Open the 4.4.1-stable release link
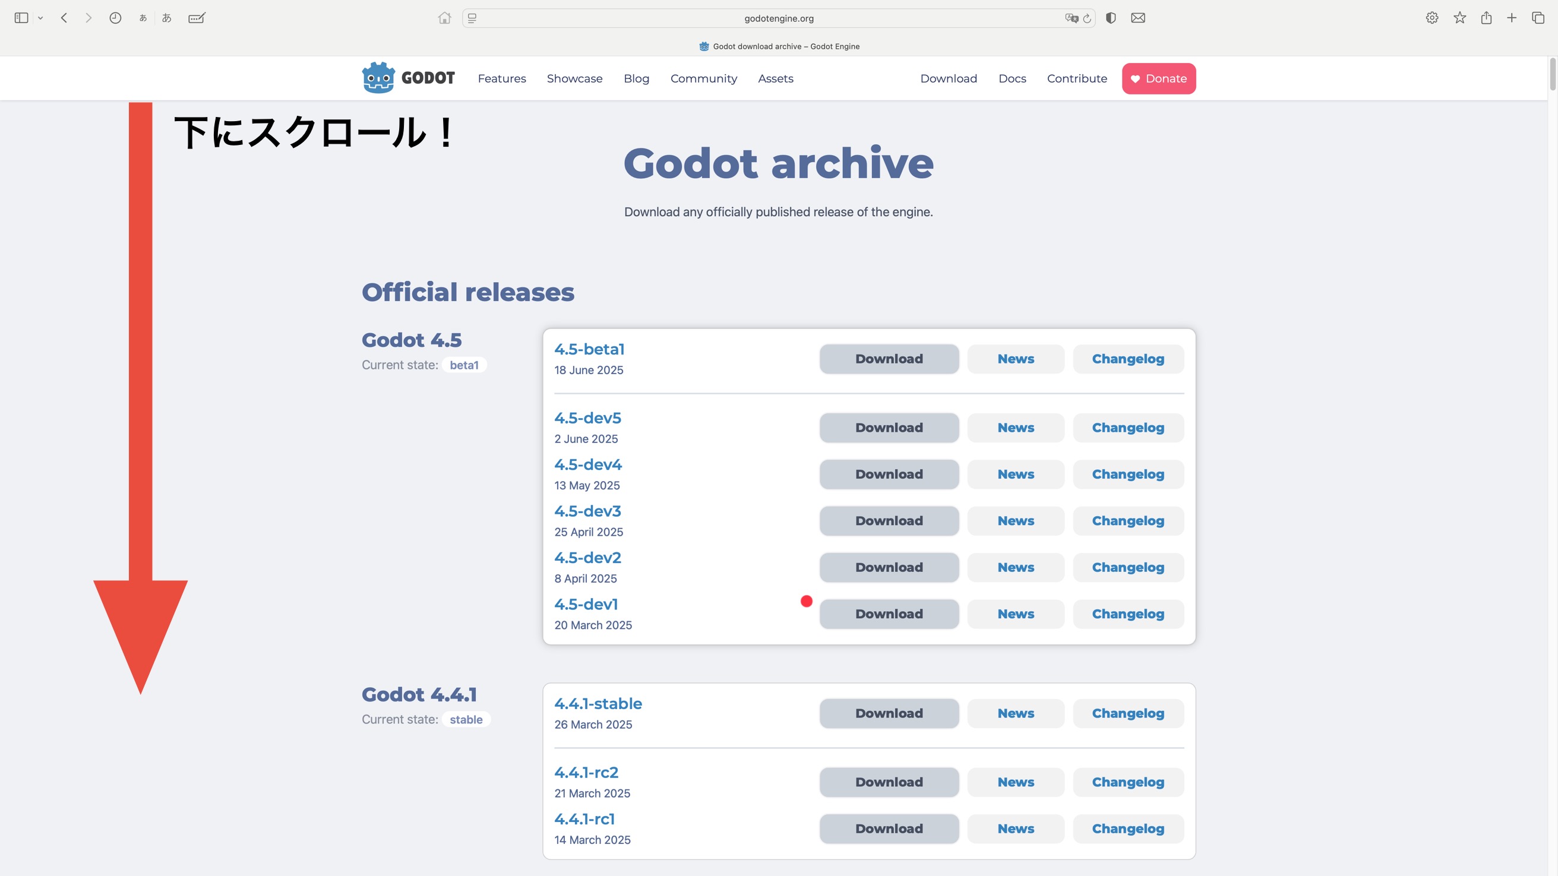Viewport: 1558px width, 876px height. coord(598,704)
